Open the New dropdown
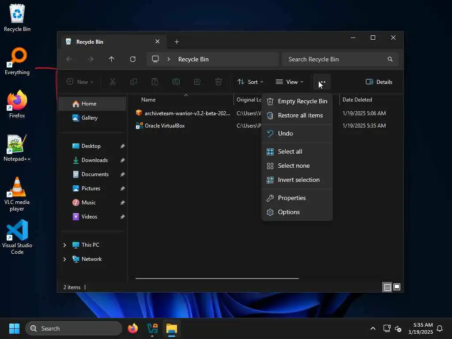This screenshot has height=339, width=452. [80, 82]
